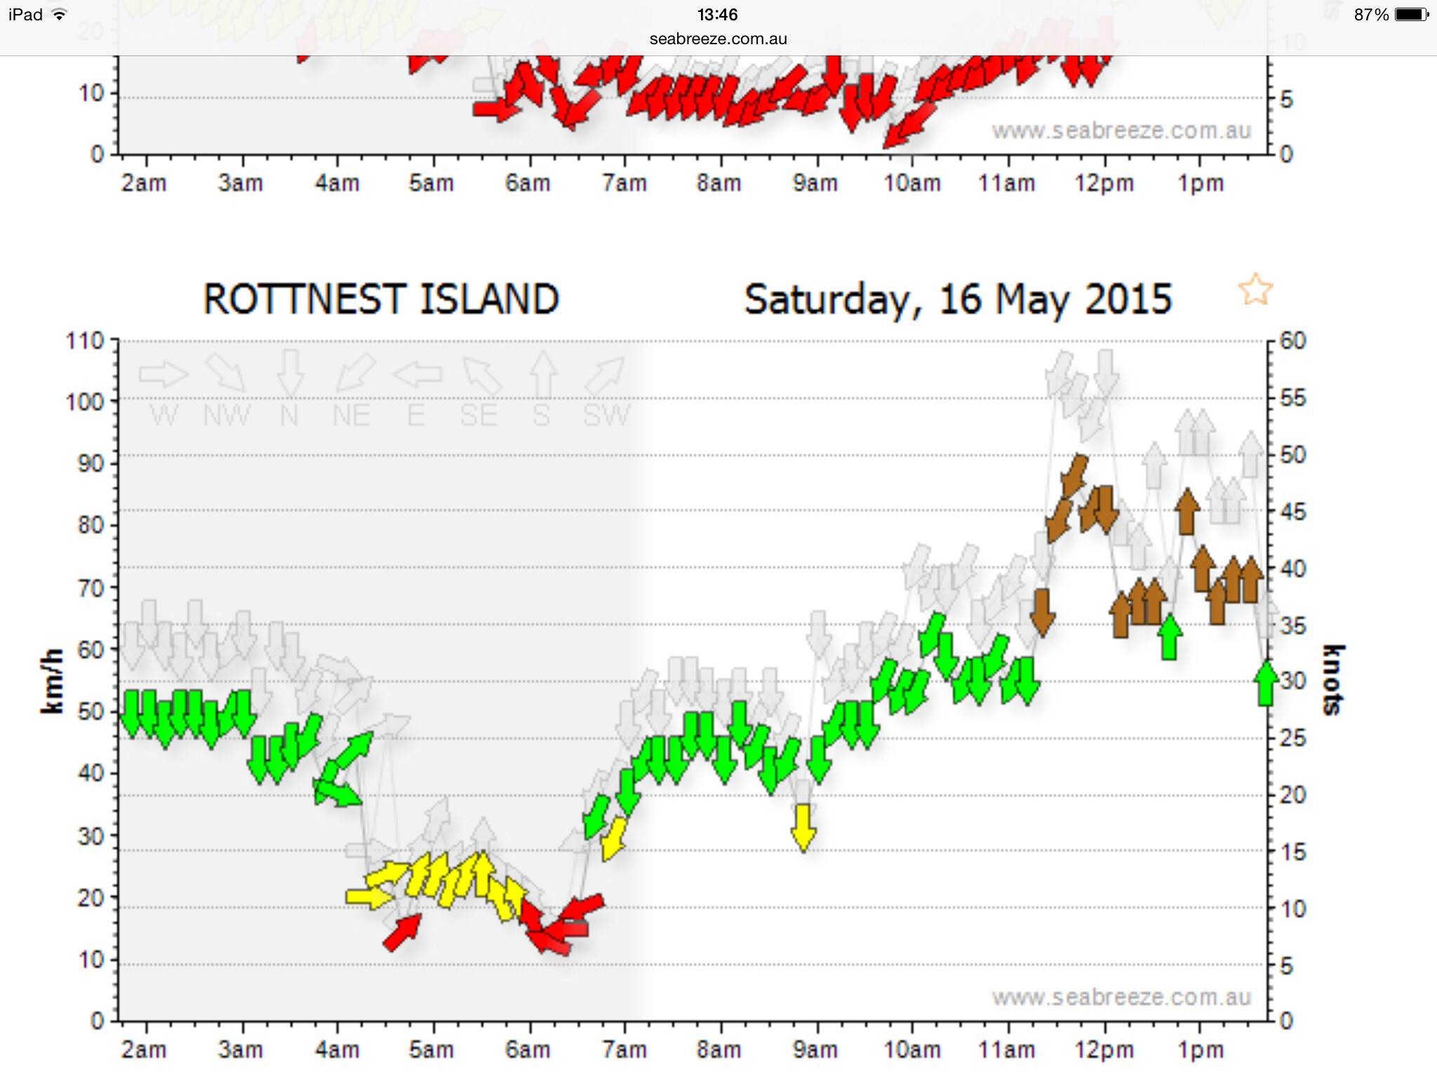Click the NE direction legend arrow
The image size is (1437, 1078).
click(355, 372)
